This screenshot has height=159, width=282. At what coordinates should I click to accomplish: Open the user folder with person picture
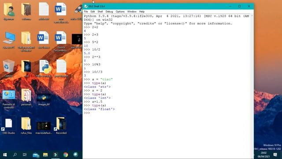(9, 11)
